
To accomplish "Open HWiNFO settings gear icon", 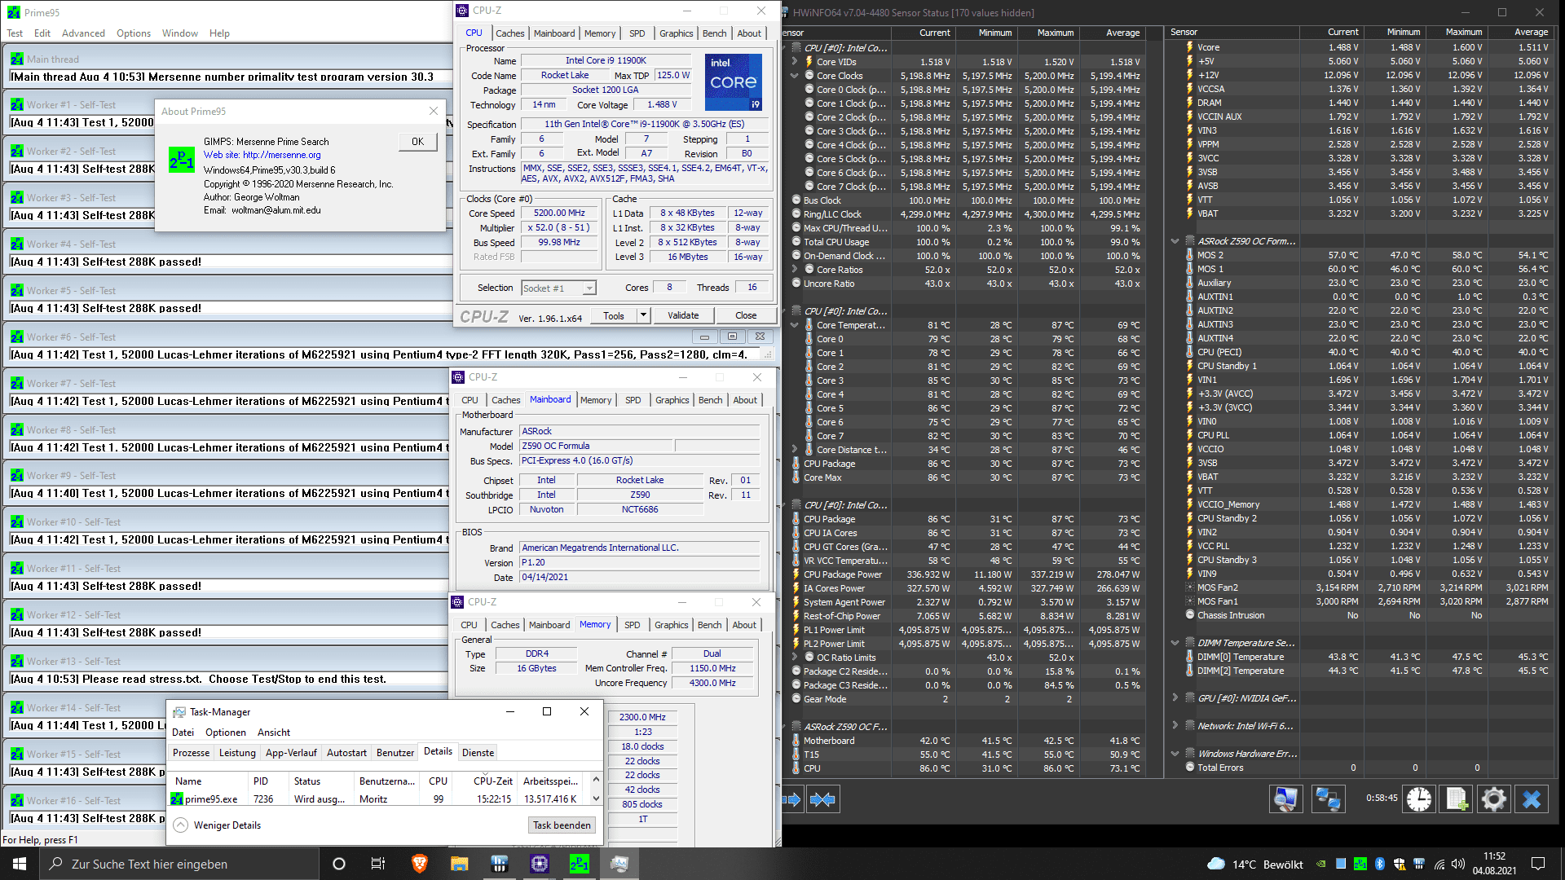I will click(x=1494, y=799).
